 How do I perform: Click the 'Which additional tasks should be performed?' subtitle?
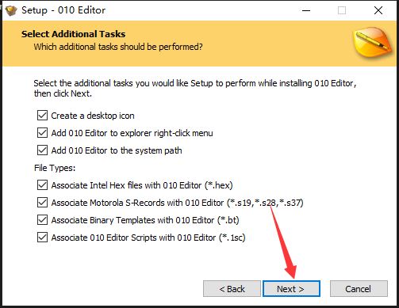tap(118, 47)
